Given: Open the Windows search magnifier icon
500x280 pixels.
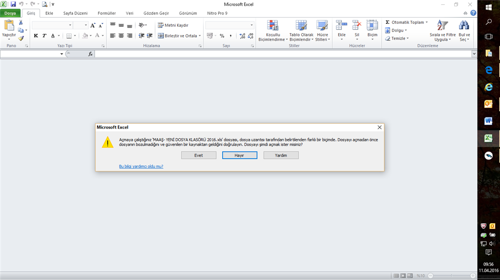Looking at the screenshot, I should (x=488, y=21).
